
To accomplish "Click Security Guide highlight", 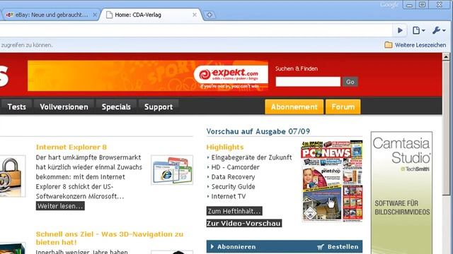I will point(233,186).
